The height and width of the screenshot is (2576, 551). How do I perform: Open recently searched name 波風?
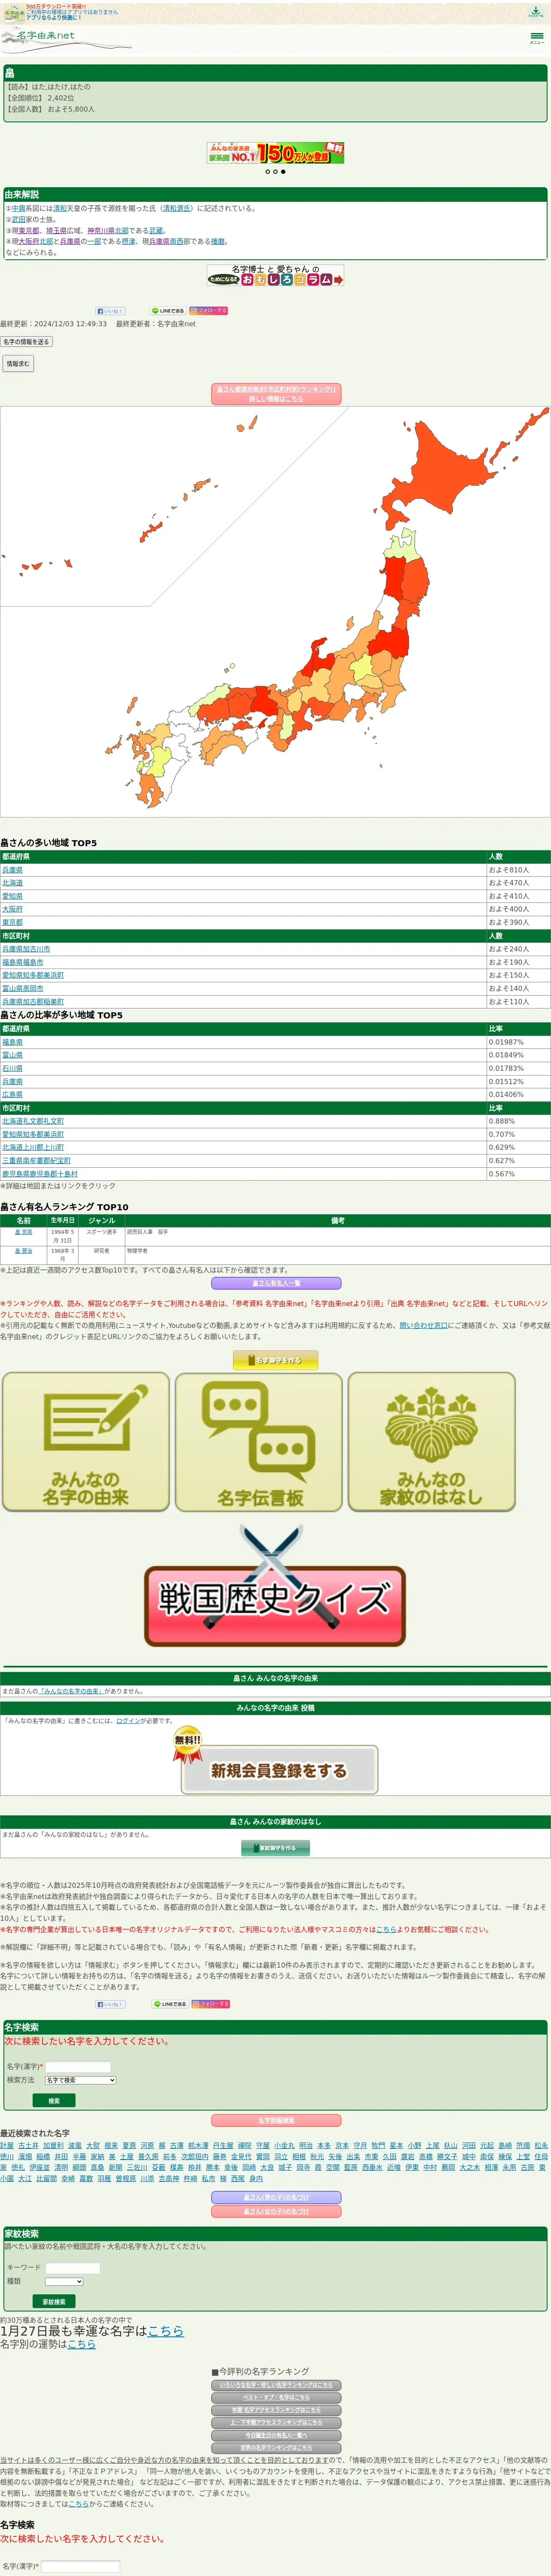pyautogui.click(x=75, y=2145)
